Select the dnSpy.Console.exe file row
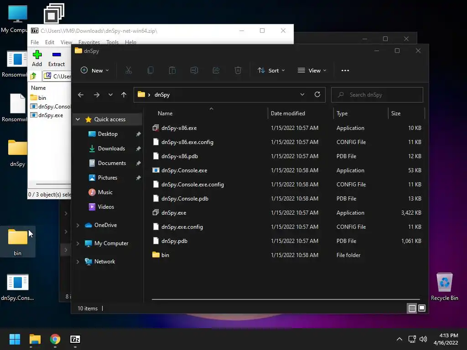This screenshot has width=467, height=350. click(x=287, y=170)
